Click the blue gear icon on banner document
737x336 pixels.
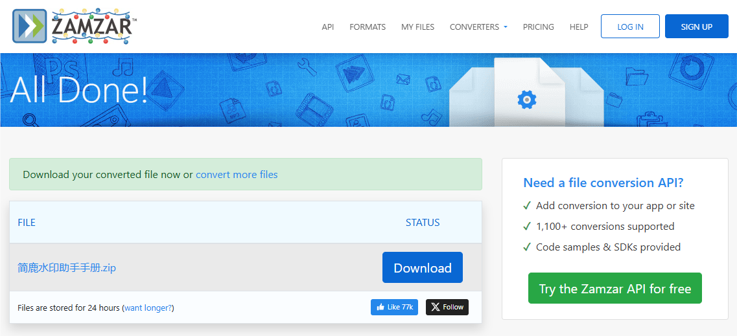point(527,99)
